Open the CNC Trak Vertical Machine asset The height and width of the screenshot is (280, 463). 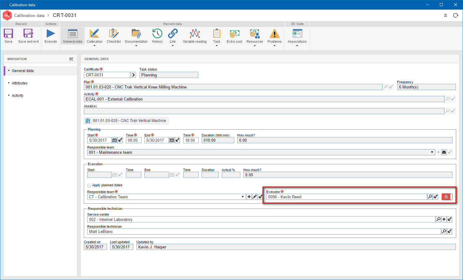point(126,121)
